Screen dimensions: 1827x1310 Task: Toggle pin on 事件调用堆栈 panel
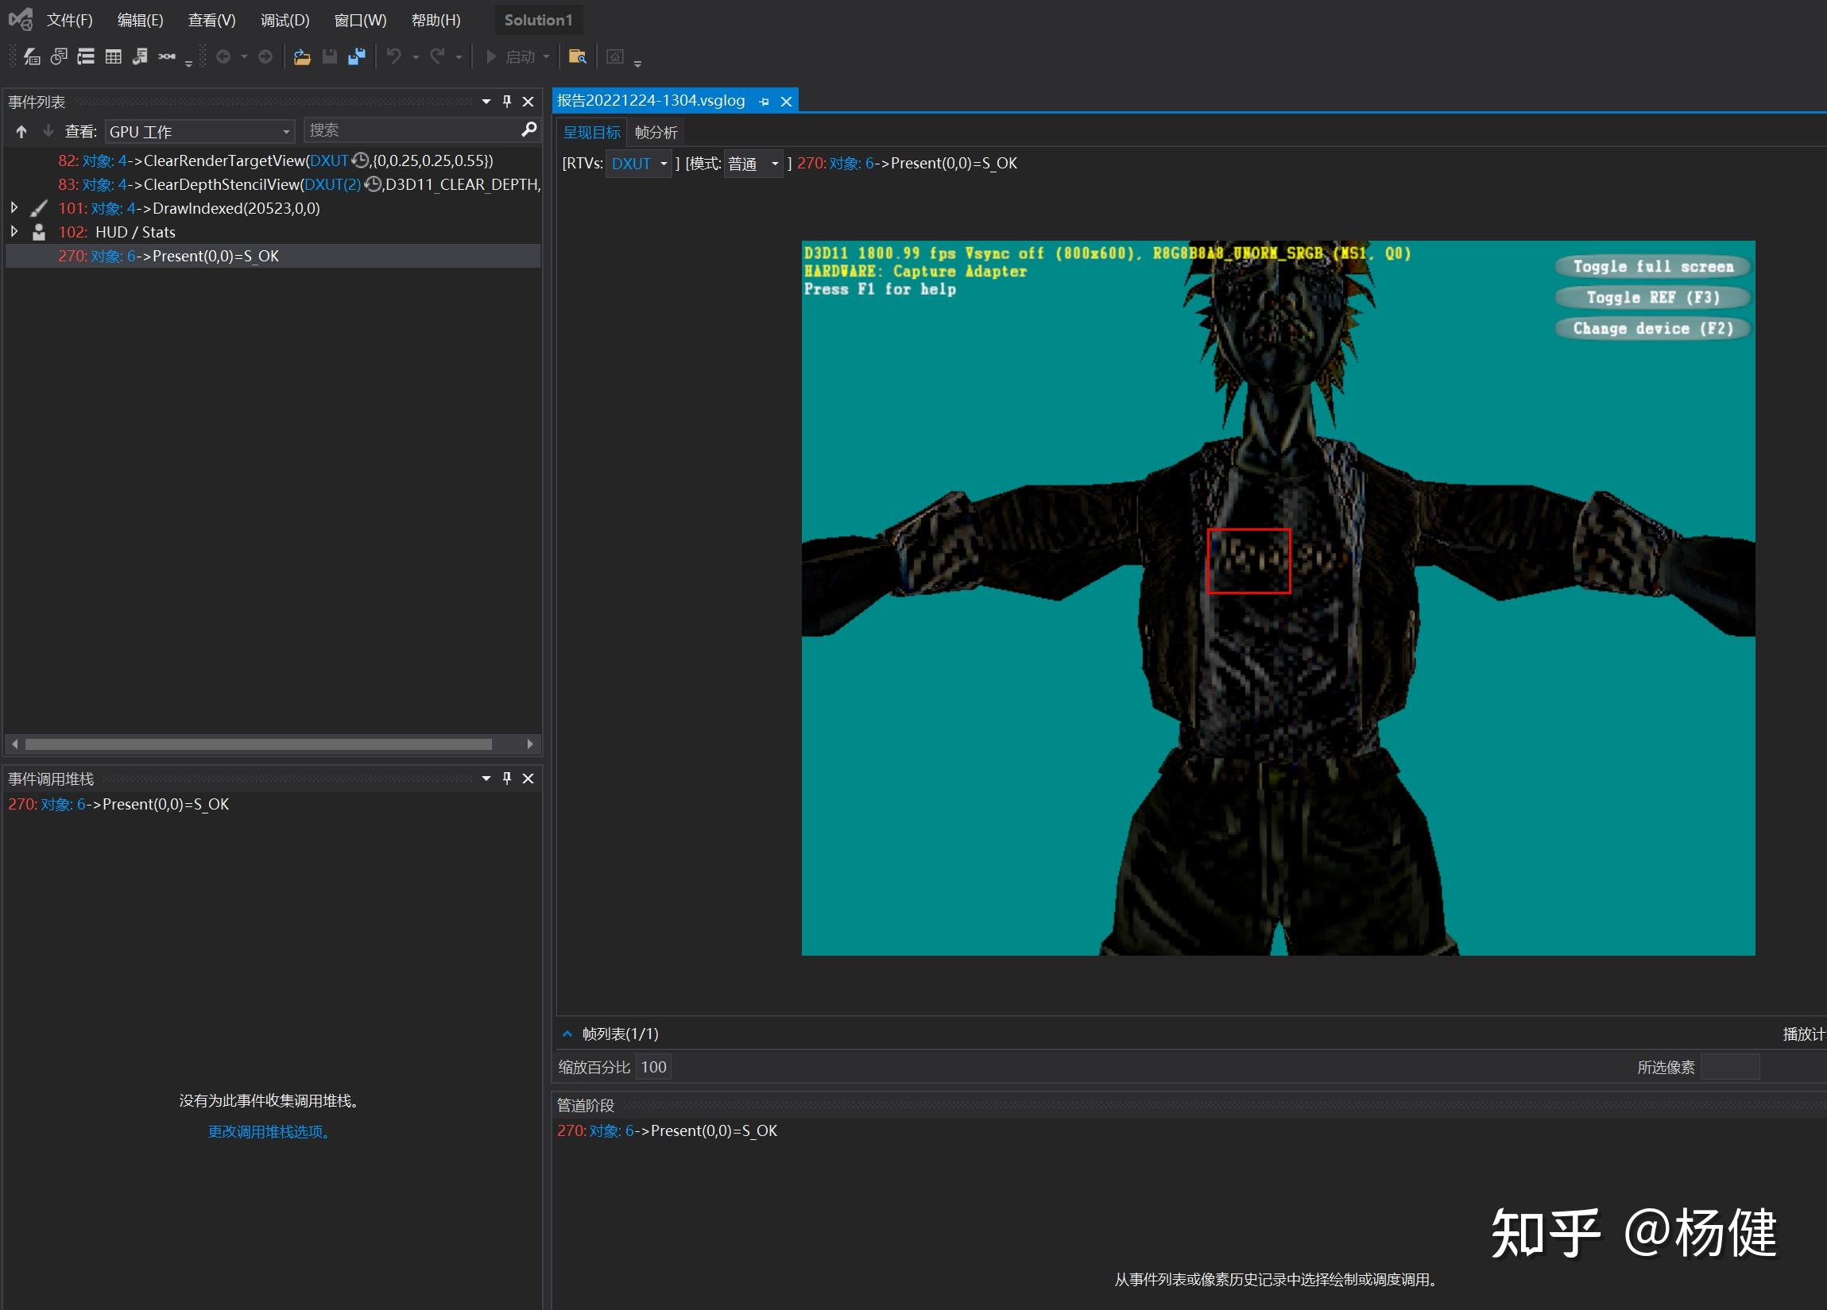[x=507, y=779]
